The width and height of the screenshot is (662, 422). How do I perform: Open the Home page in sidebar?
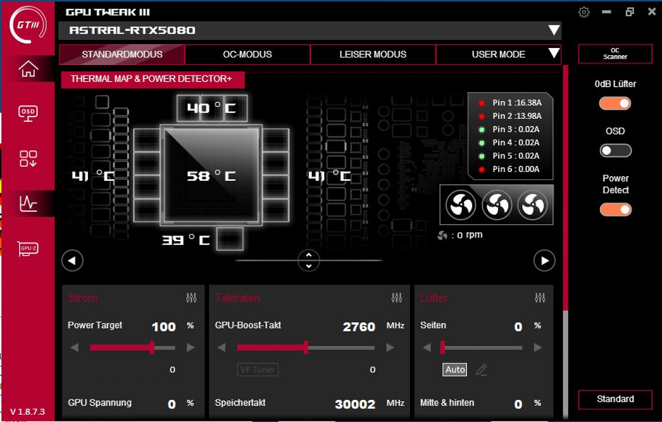28,69
